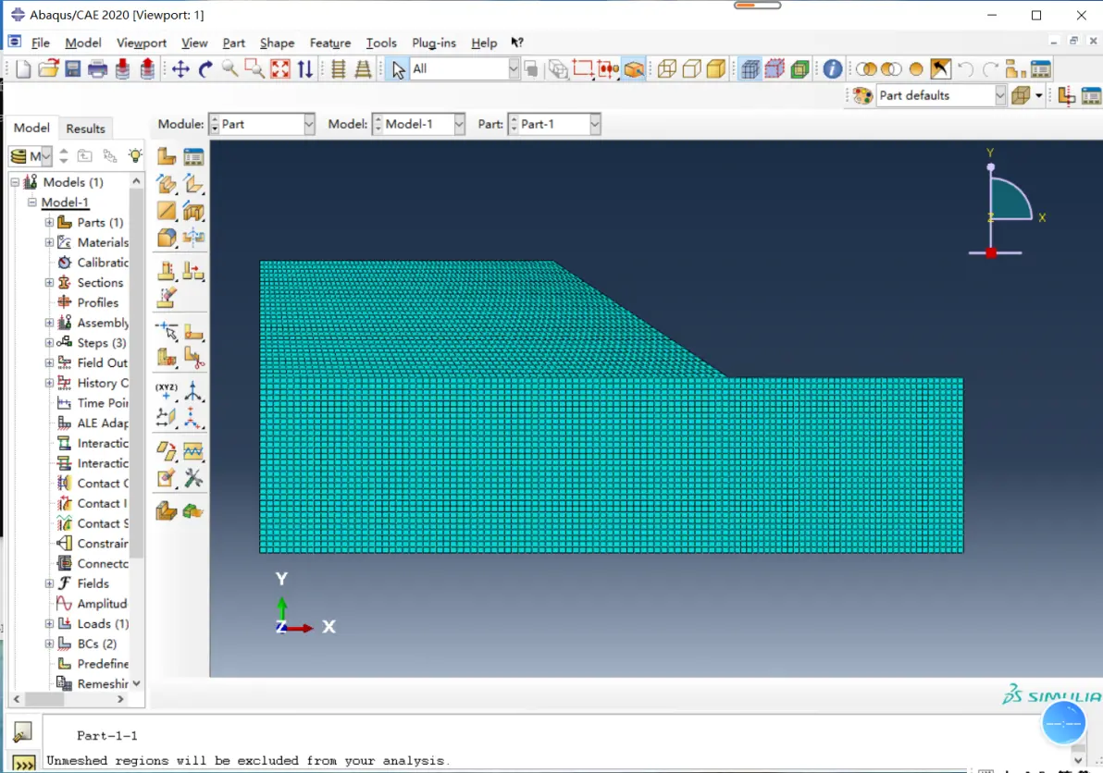Click the Help pointer icon

(x=517, y=43)
